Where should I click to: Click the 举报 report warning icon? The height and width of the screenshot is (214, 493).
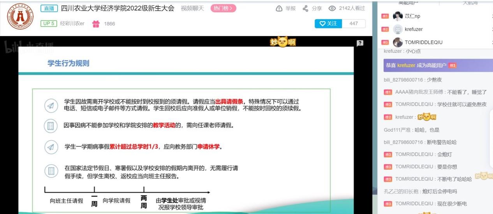coord(279,9)
